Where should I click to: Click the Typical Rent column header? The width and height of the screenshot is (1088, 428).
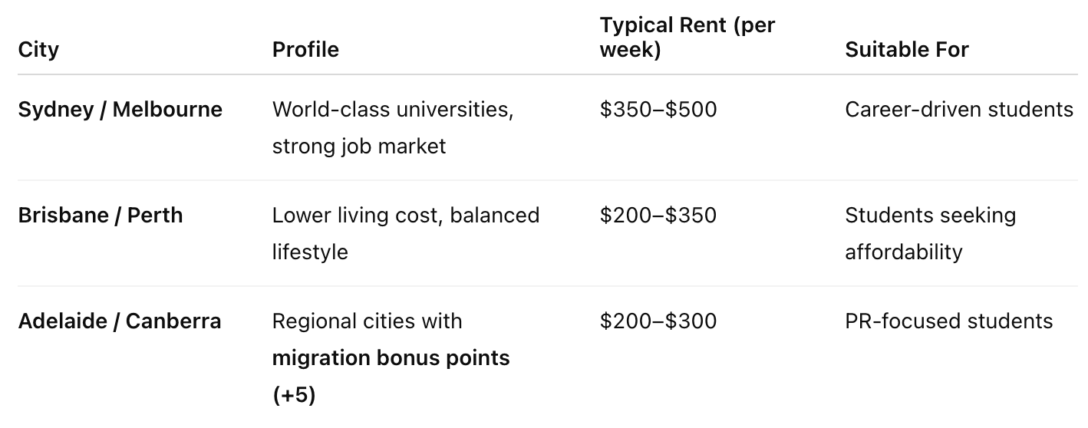coord(687,37)
